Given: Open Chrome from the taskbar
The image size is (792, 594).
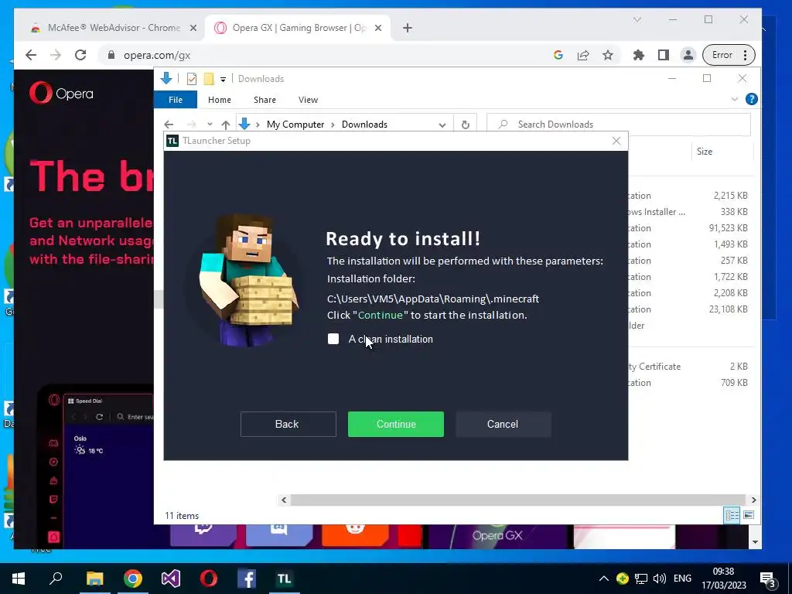Looking at the screenshot, I should [133, 579].
